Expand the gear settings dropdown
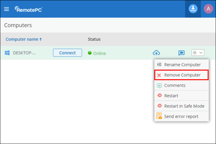The height and width of the screenshot is (144, 216). pyautogui.click(x=198, y=53)
